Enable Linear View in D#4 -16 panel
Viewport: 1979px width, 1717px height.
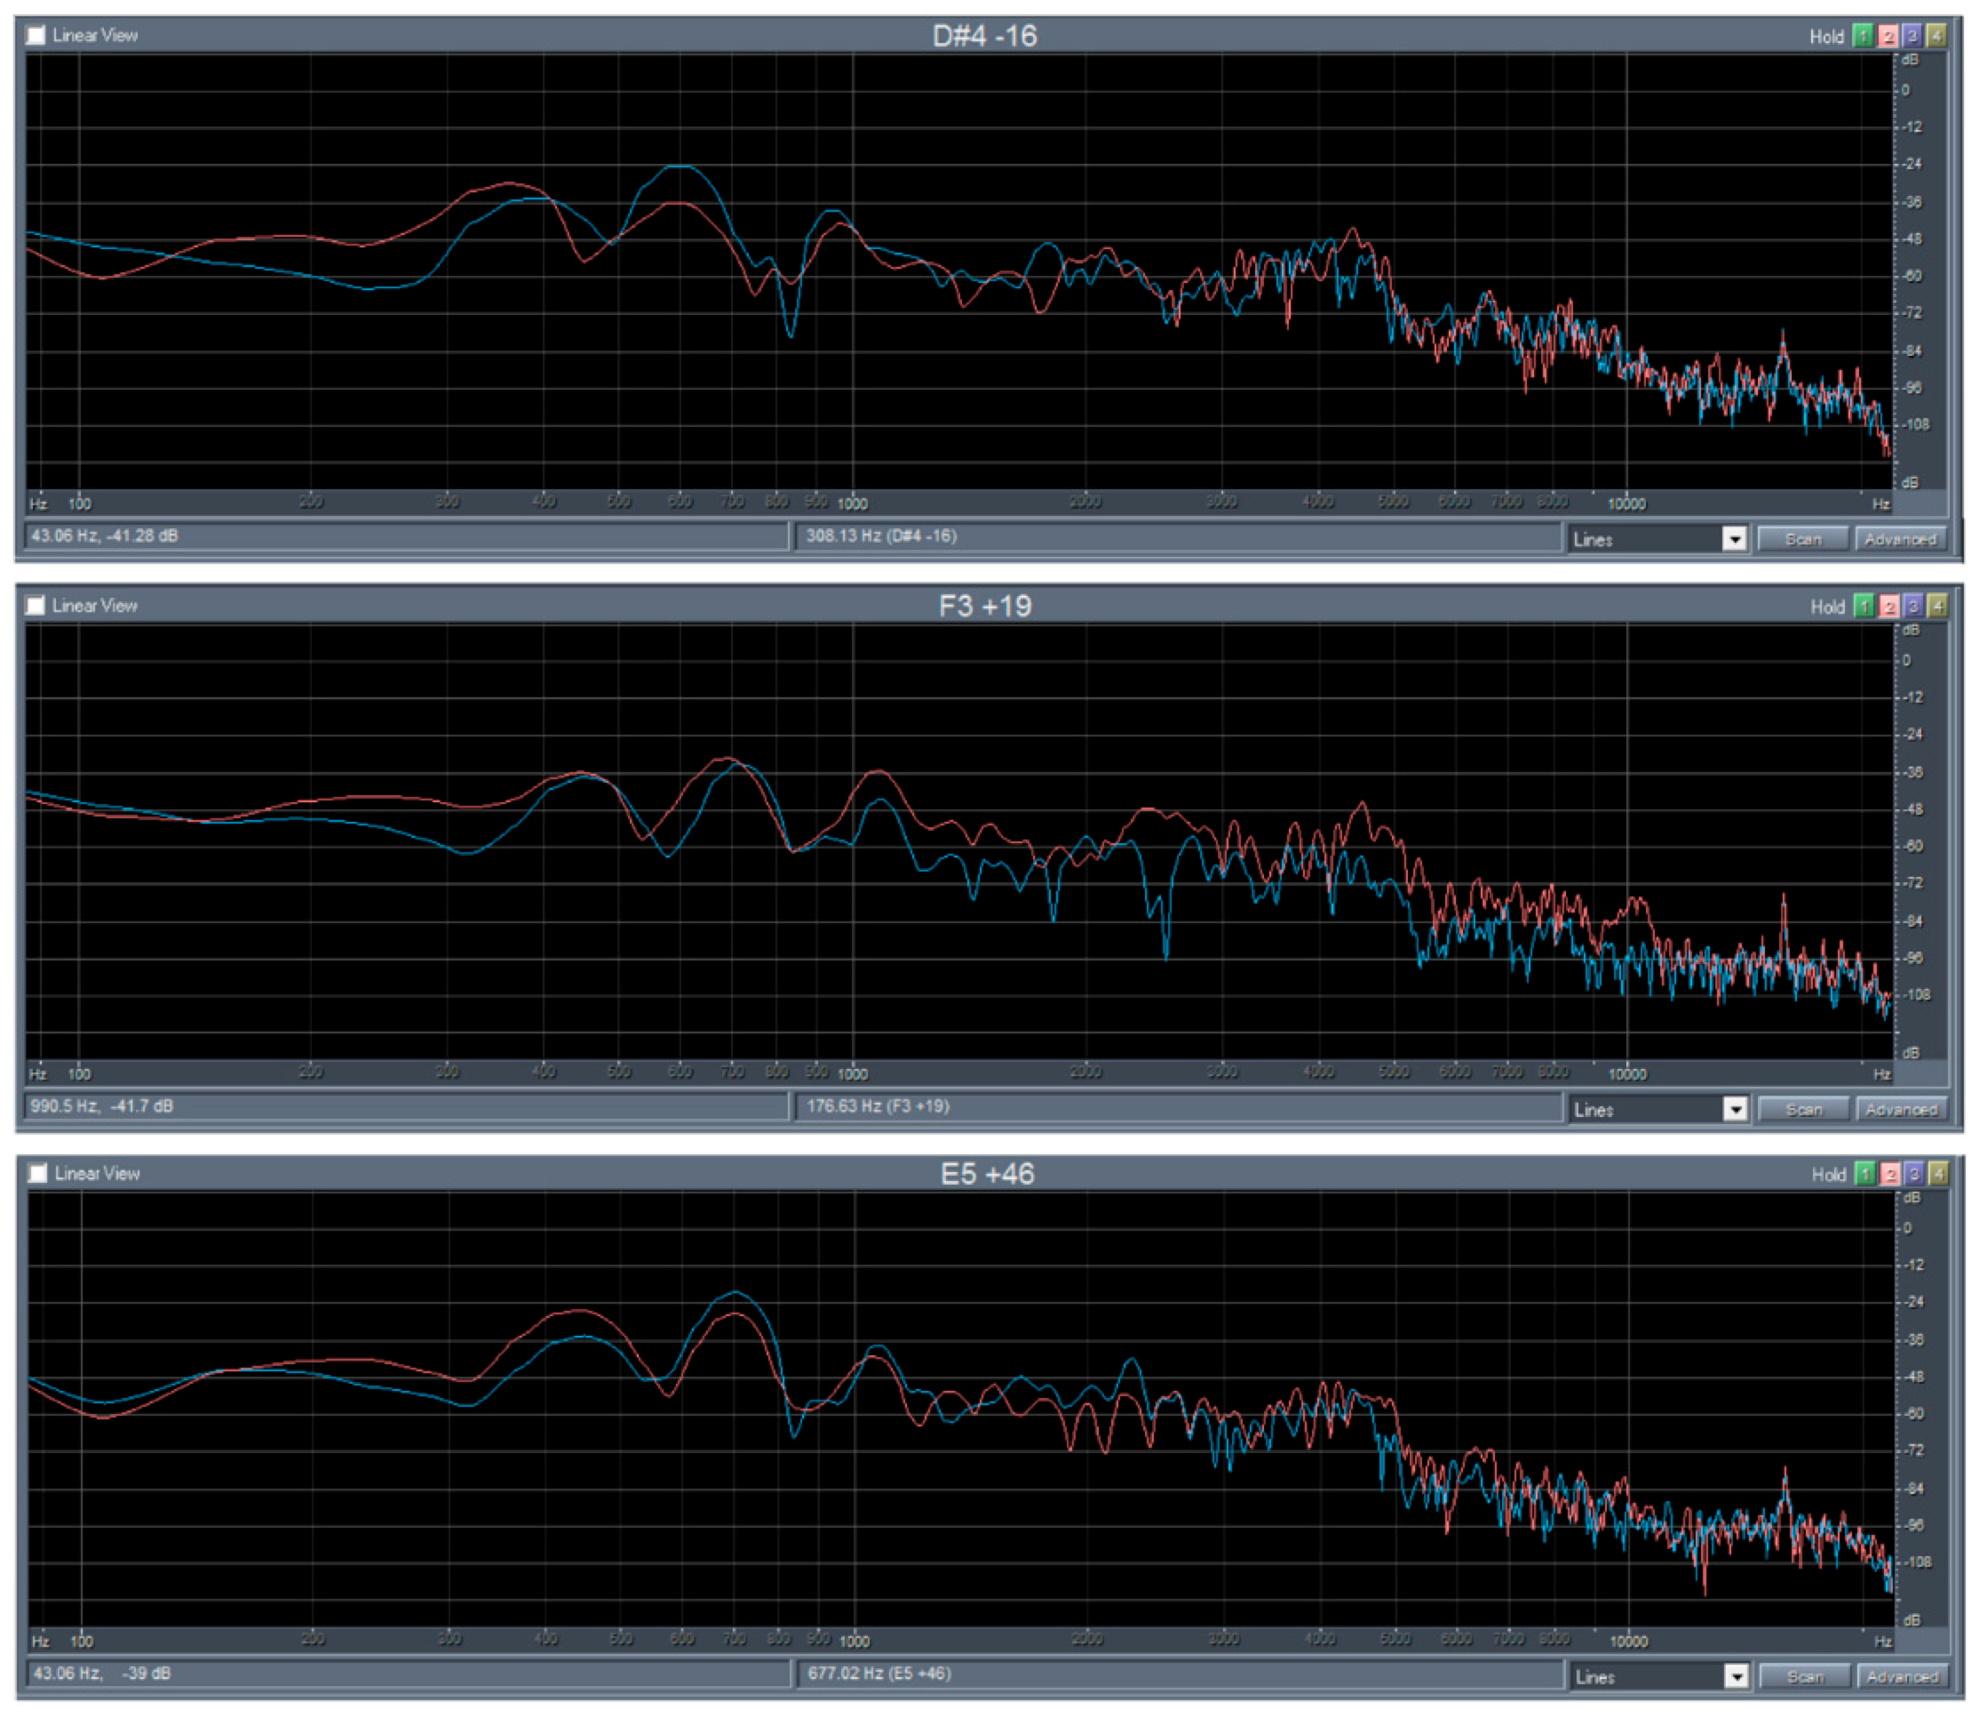tap(36, 35)
